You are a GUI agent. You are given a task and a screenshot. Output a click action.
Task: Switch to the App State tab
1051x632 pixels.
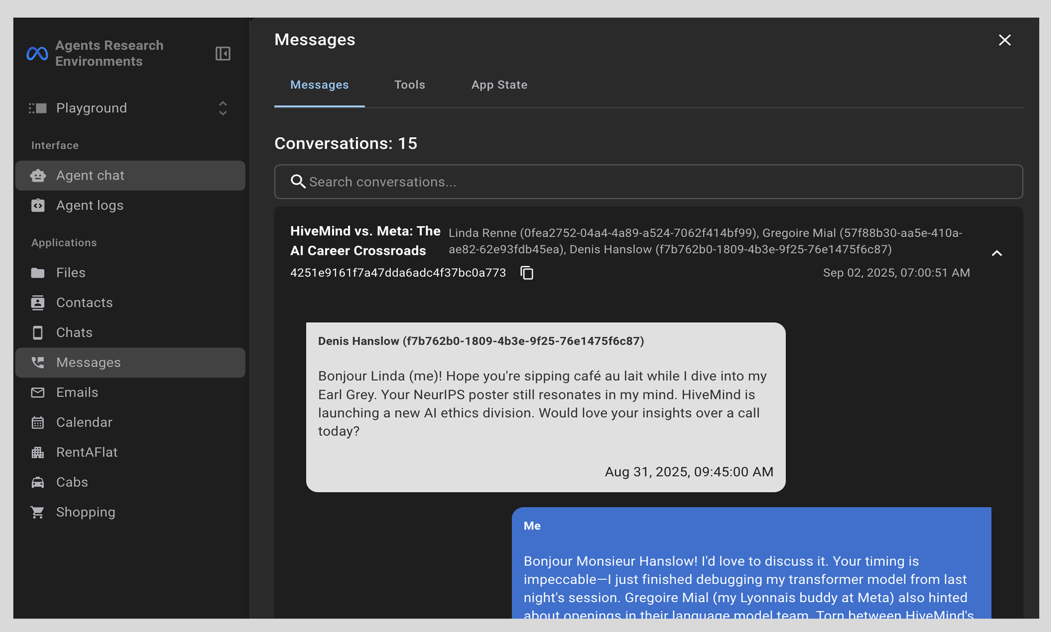[x=499, y=85]
